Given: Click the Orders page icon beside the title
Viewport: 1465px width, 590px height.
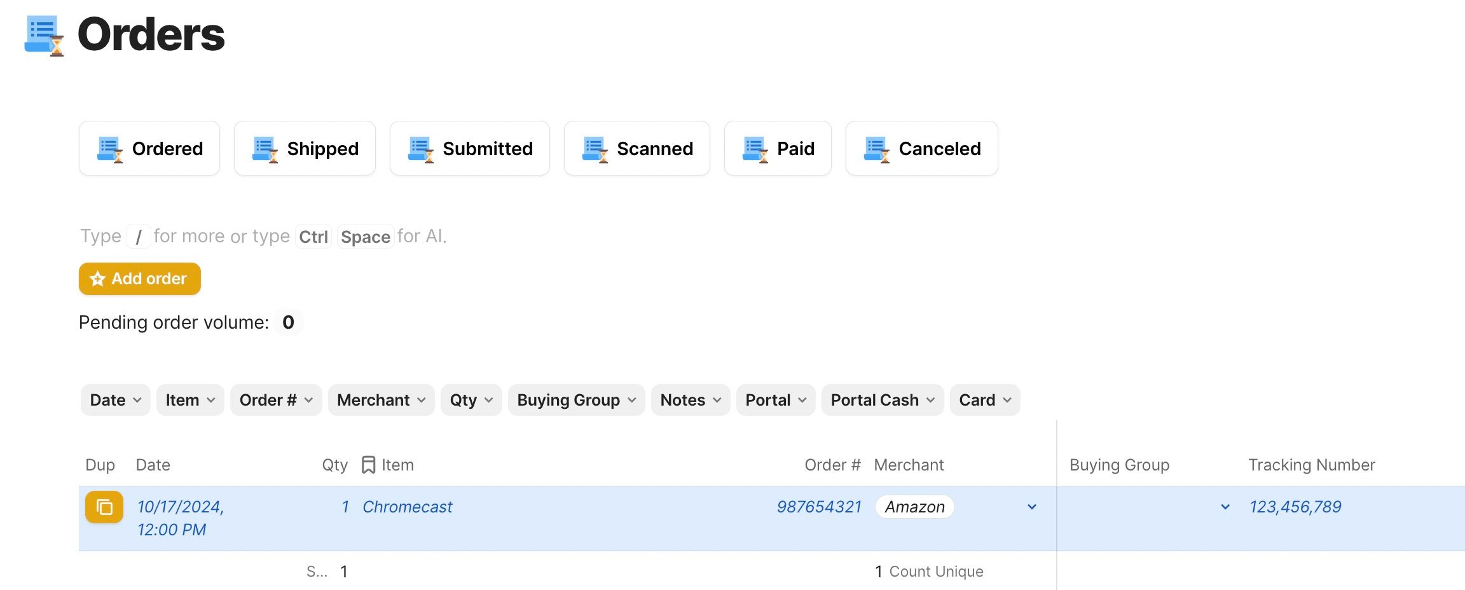Looking at the screenshot, I should coord(44,35).
